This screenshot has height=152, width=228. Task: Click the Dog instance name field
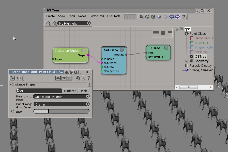tap(39, 91)
